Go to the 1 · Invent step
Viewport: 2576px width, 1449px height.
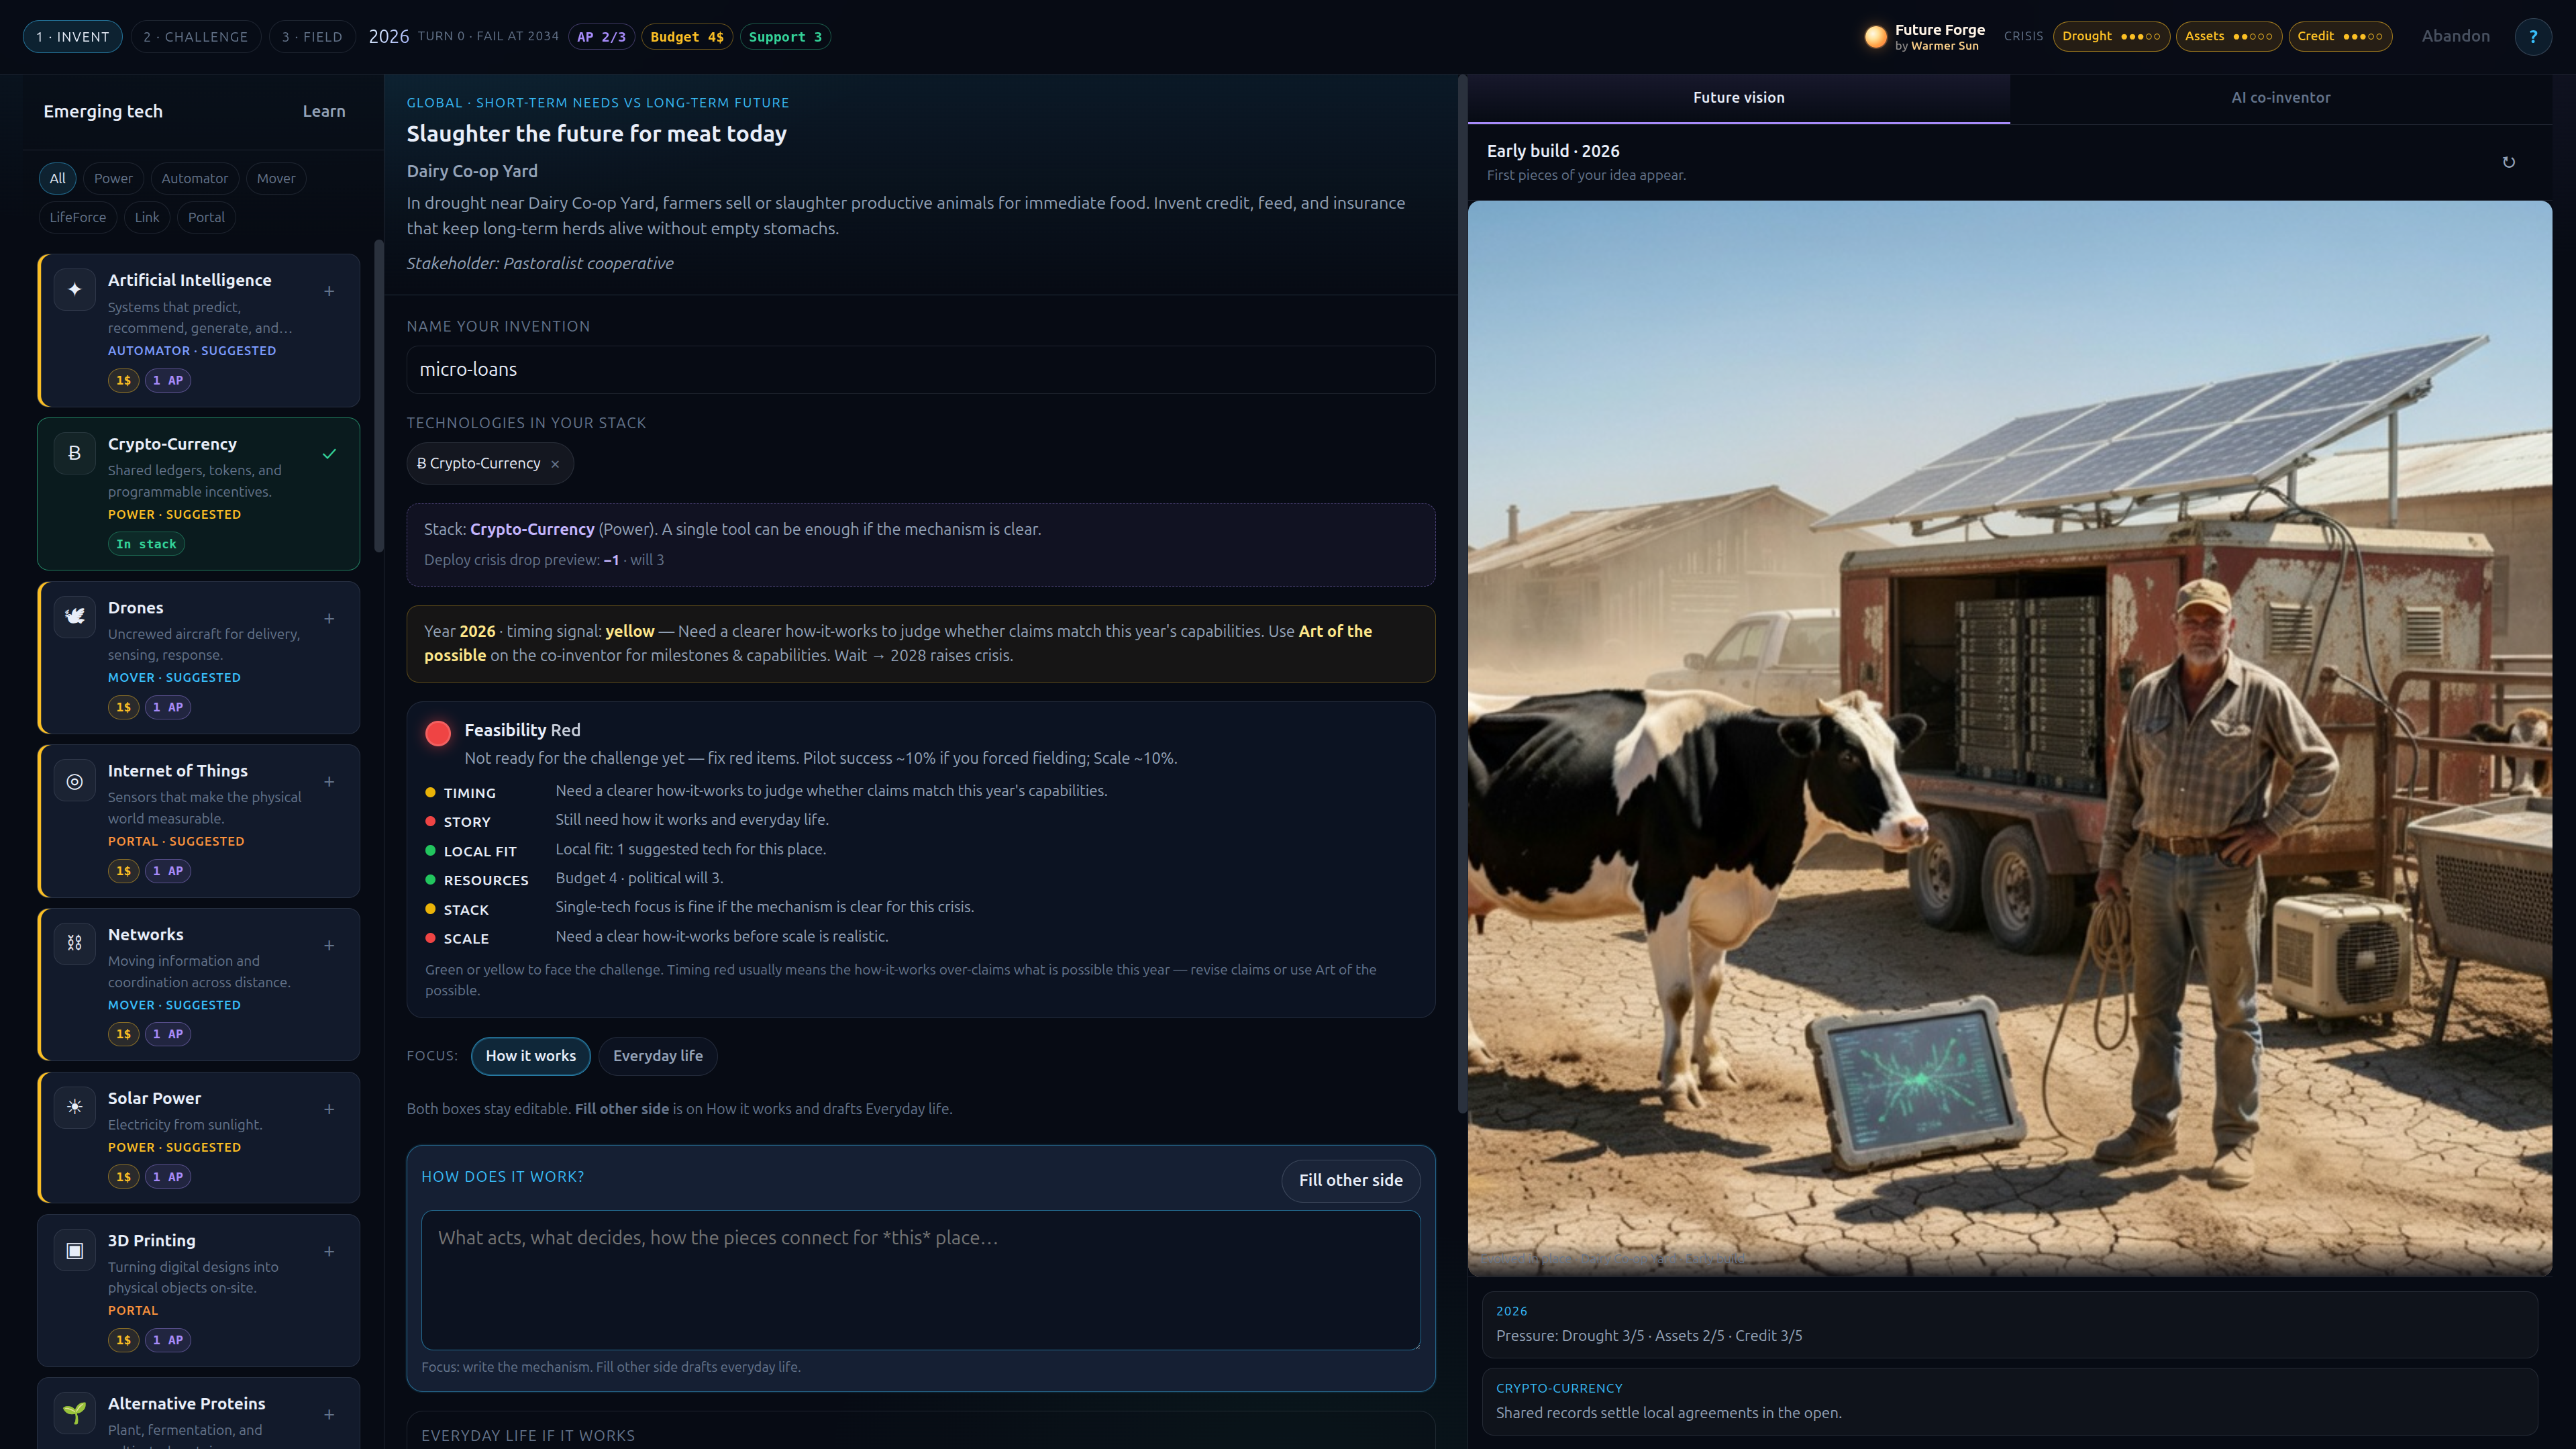tap(73, 37)
